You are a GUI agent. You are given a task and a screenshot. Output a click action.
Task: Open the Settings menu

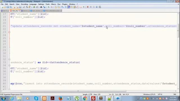[41, 4]
